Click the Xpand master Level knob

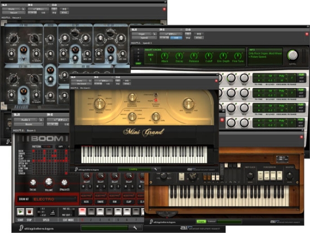click(x=293, y=55)
